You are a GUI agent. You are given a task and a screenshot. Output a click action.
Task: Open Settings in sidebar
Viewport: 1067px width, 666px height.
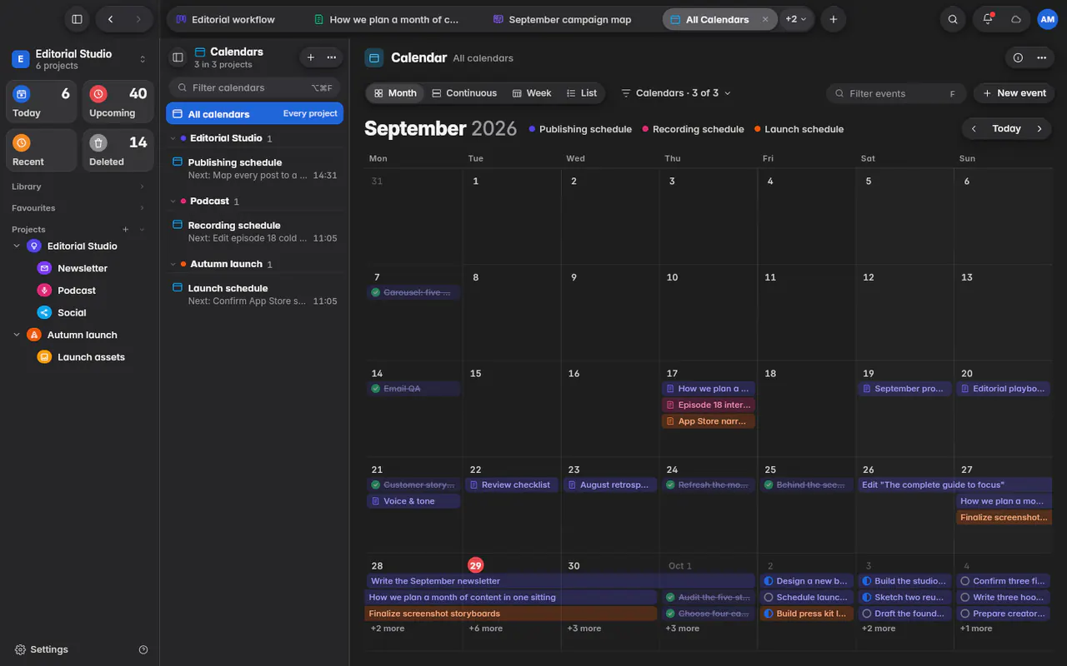tap(42, 649)
